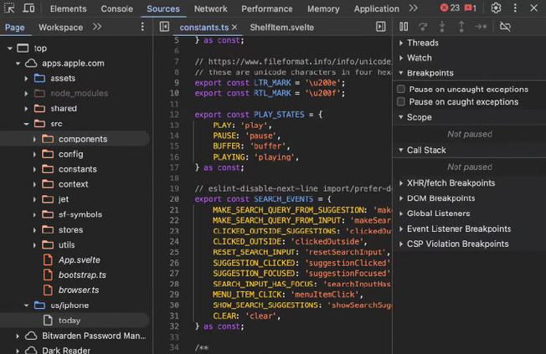The image size is (546, 354).
Task: Open the Network tab
Action: pyautogui.click(x=210, y=8)
